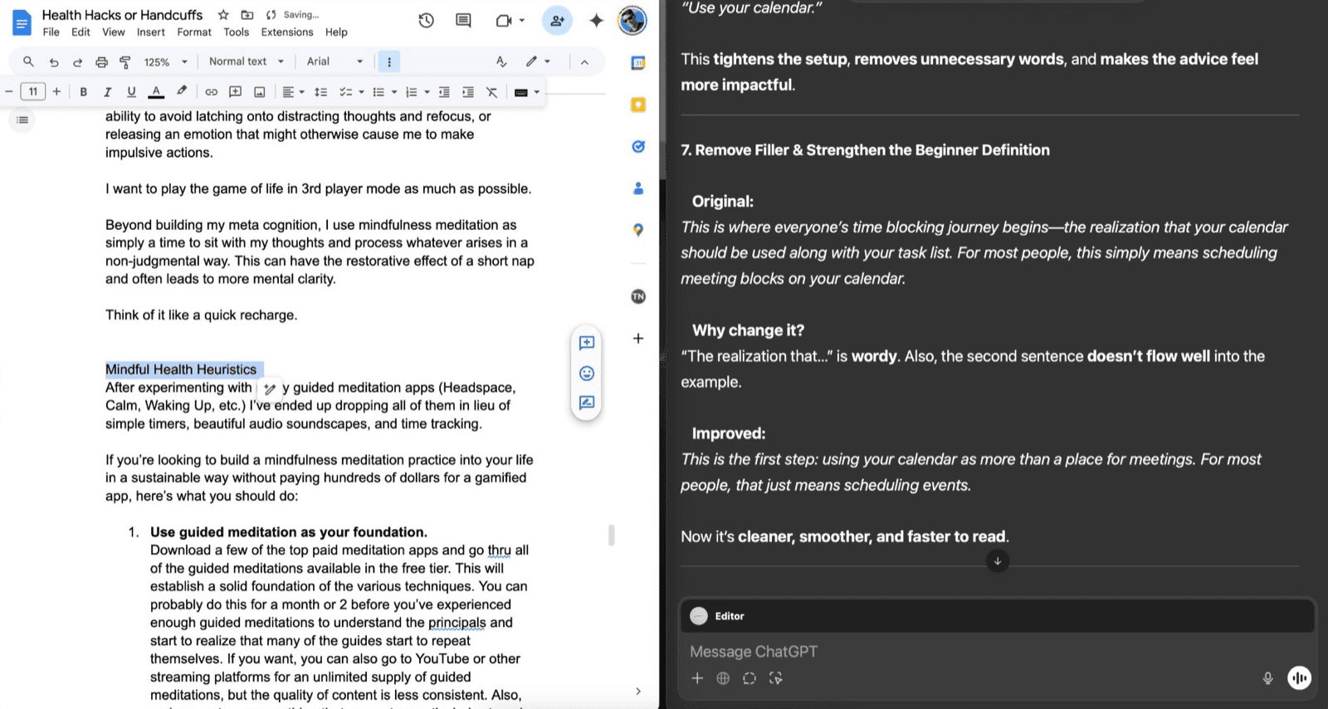Star the Health Hacks or Handcuffs document
This screenshot has width=1328, height=709.
(223, 15)
